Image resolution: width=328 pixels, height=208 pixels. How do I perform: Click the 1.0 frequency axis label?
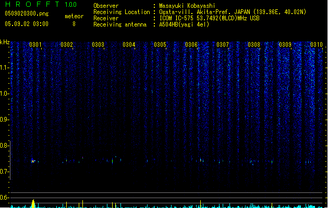click(4, 94)
